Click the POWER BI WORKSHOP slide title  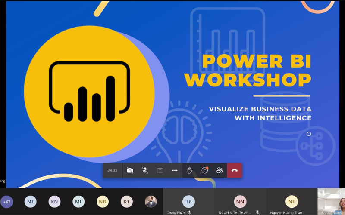[248, 71]
